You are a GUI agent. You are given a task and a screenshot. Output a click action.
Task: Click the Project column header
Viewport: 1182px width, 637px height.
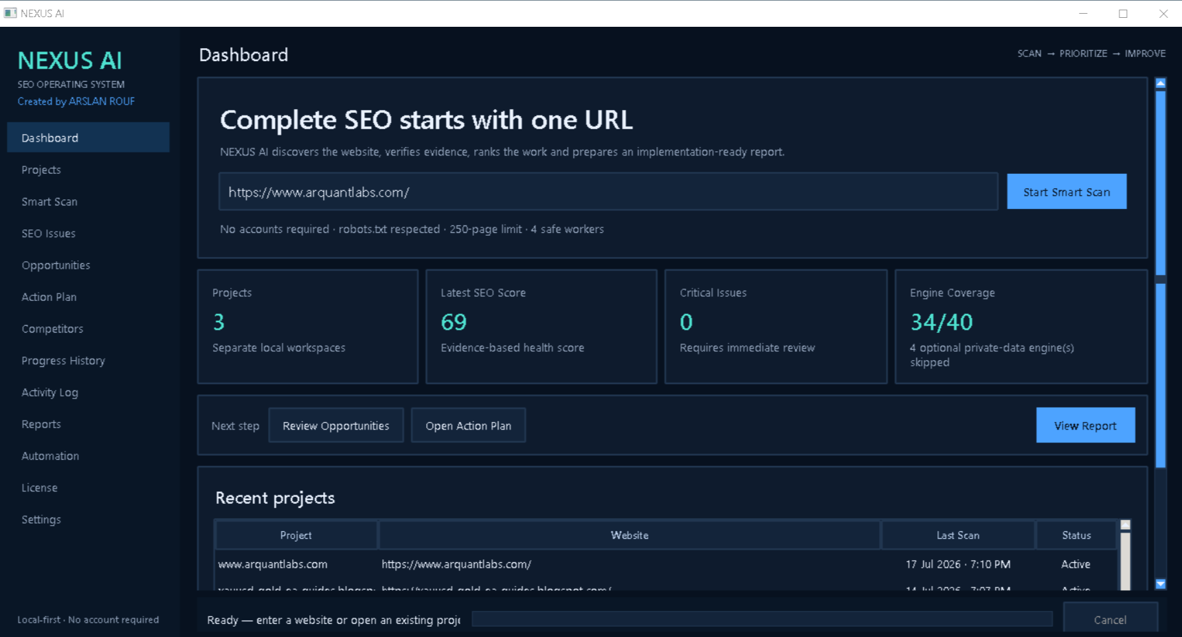coord(296,535)
